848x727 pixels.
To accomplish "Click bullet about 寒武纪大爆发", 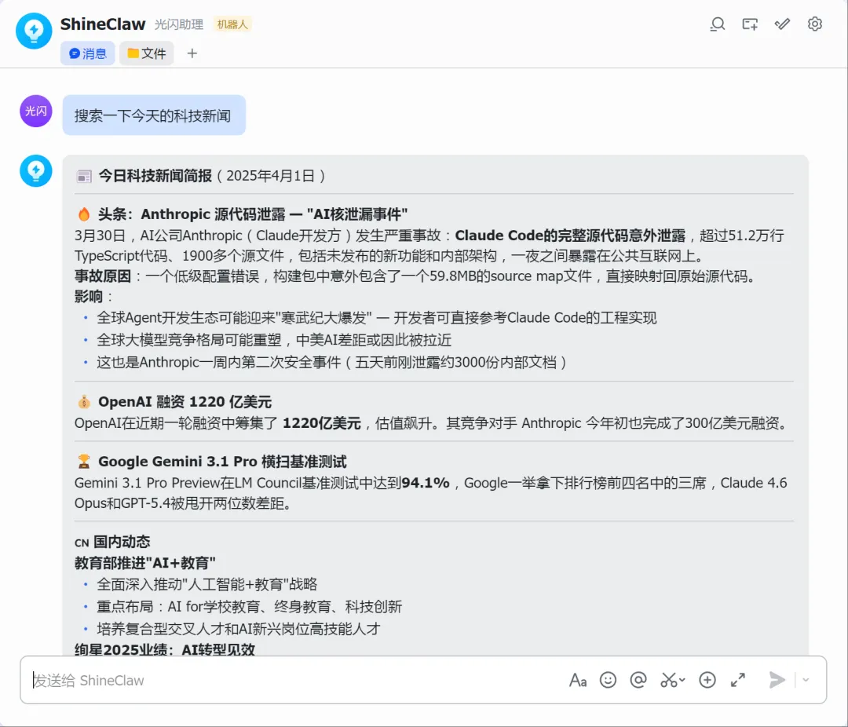I will click(x=376, y=317).
